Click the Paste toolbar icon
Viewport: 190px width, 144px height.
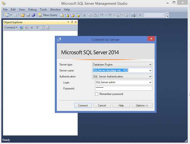[x=95, y=15]
